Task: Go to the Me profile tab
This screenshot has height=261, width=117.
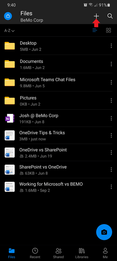Action: [x=105, y=253]
